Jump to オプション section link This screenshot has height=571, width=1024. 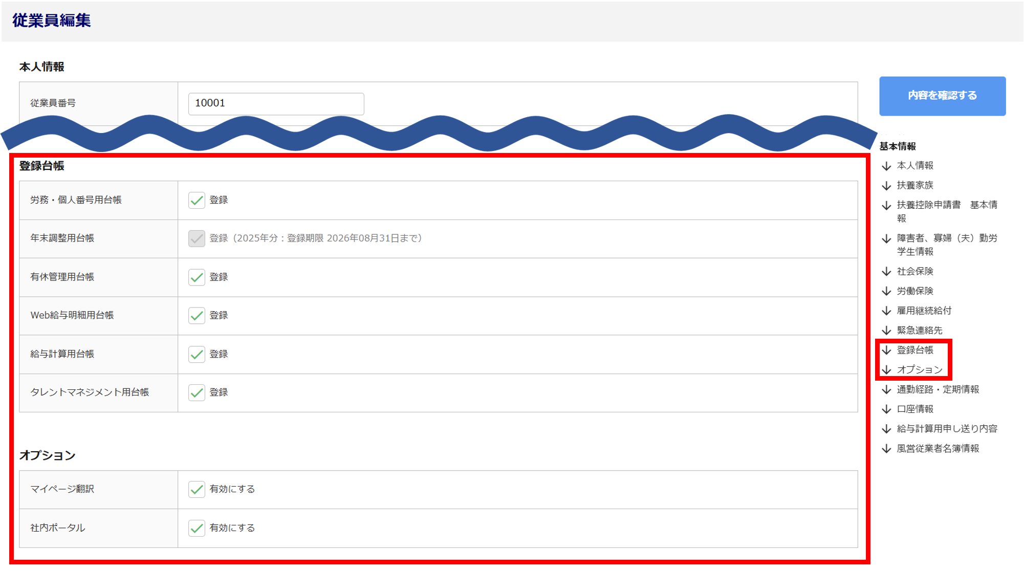(919, 370)
